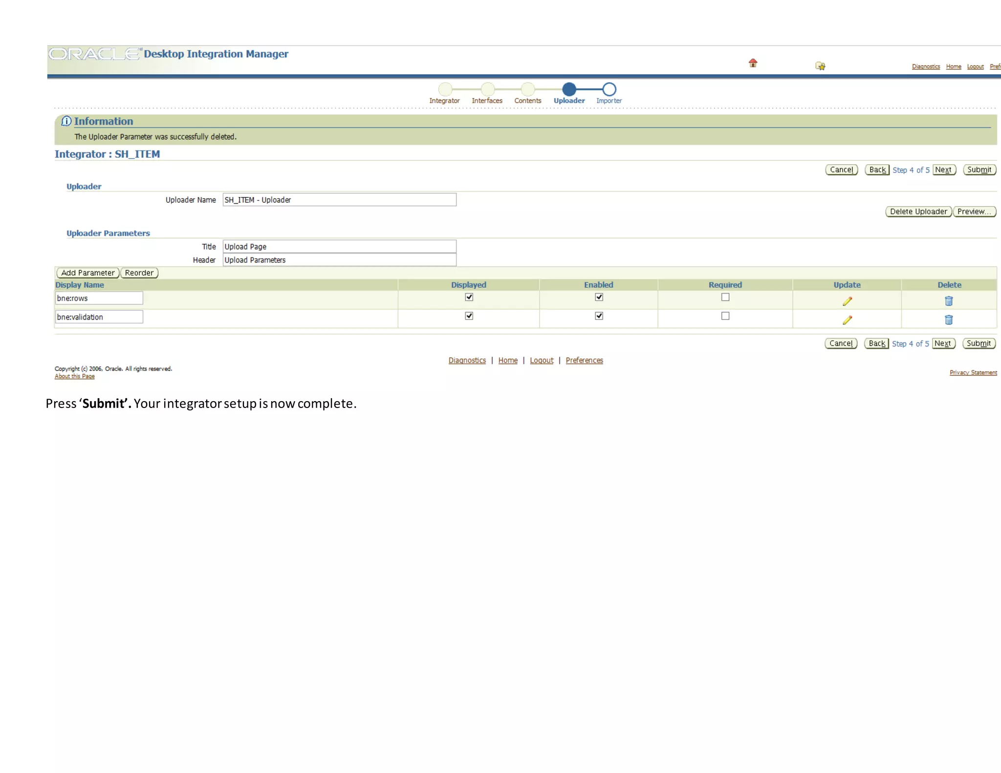Uncheck Enabled checkbox for bne:validation
The height and width of the screenshot is (773, 1001).
pyautogui.click(x=599, y=316)
